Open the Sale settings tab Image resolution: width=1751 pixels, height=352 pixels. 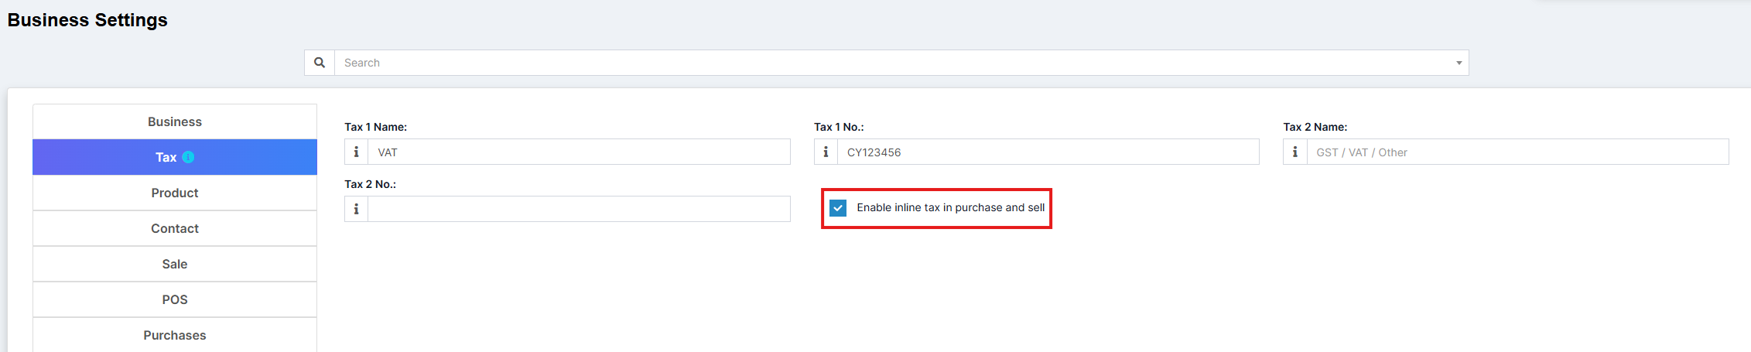pos(175,264)
